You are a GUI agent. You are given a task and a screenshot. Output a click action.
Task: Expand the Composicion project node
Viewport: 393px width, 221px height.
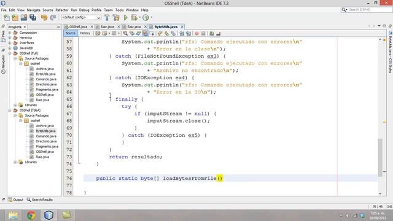(10, 33)
